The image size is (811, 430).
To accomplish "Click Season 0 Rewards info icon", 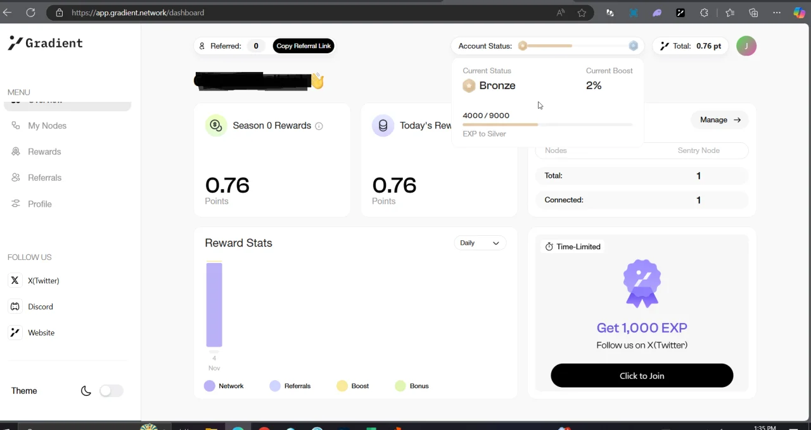I will point(319,126).
